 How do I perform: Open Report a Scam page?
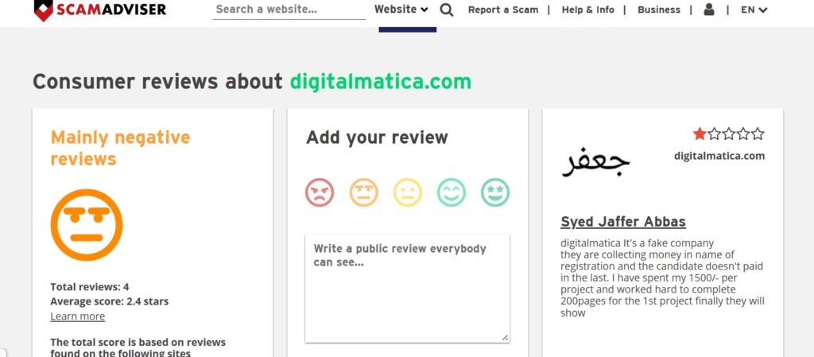pyautogui.click(x=503, y=10)
